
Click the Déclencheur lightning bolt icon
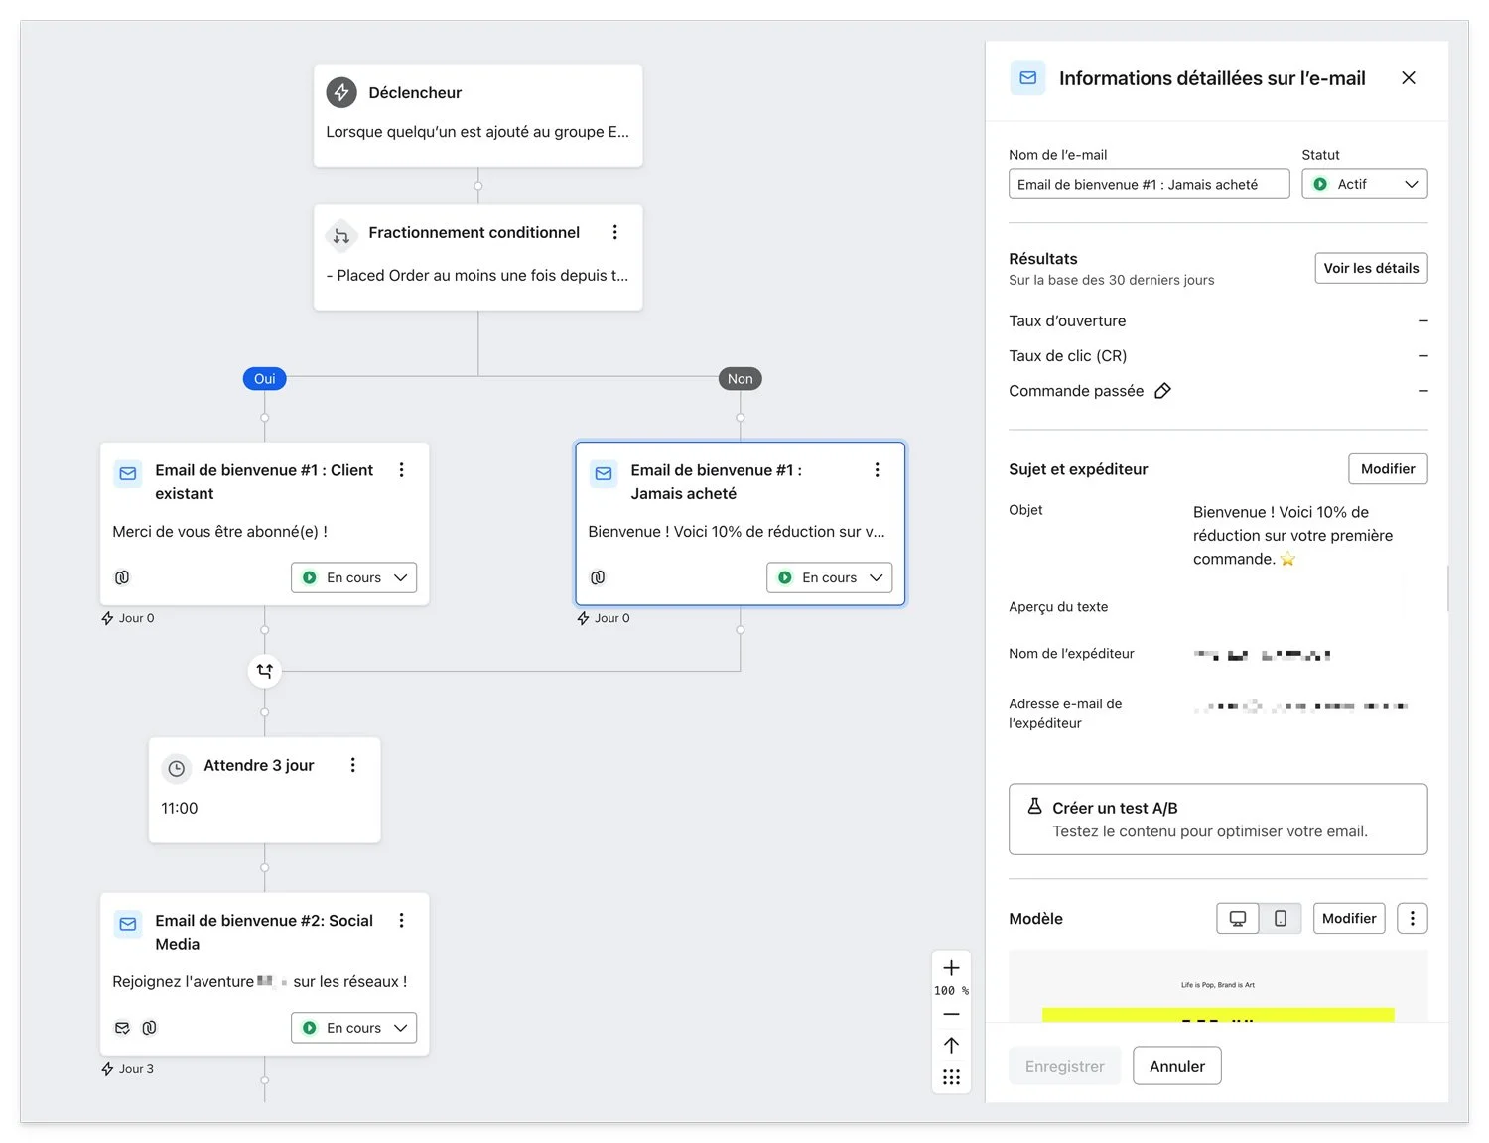pyautogui.click(x=341, y=92)
